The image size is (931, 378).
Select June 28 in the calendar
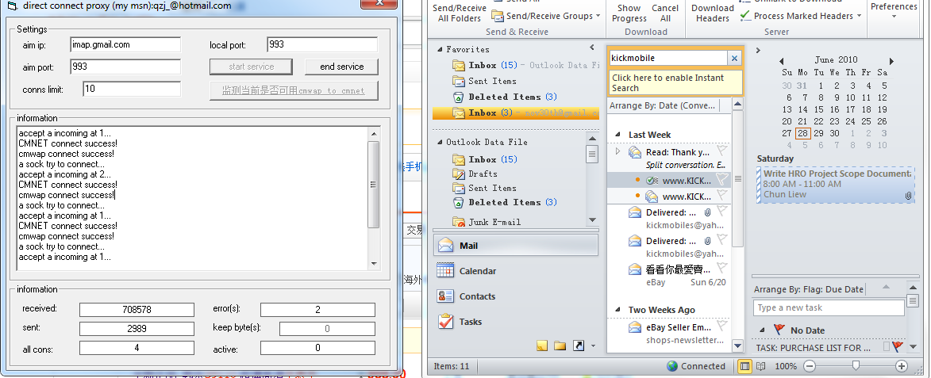tap(802, 133)
